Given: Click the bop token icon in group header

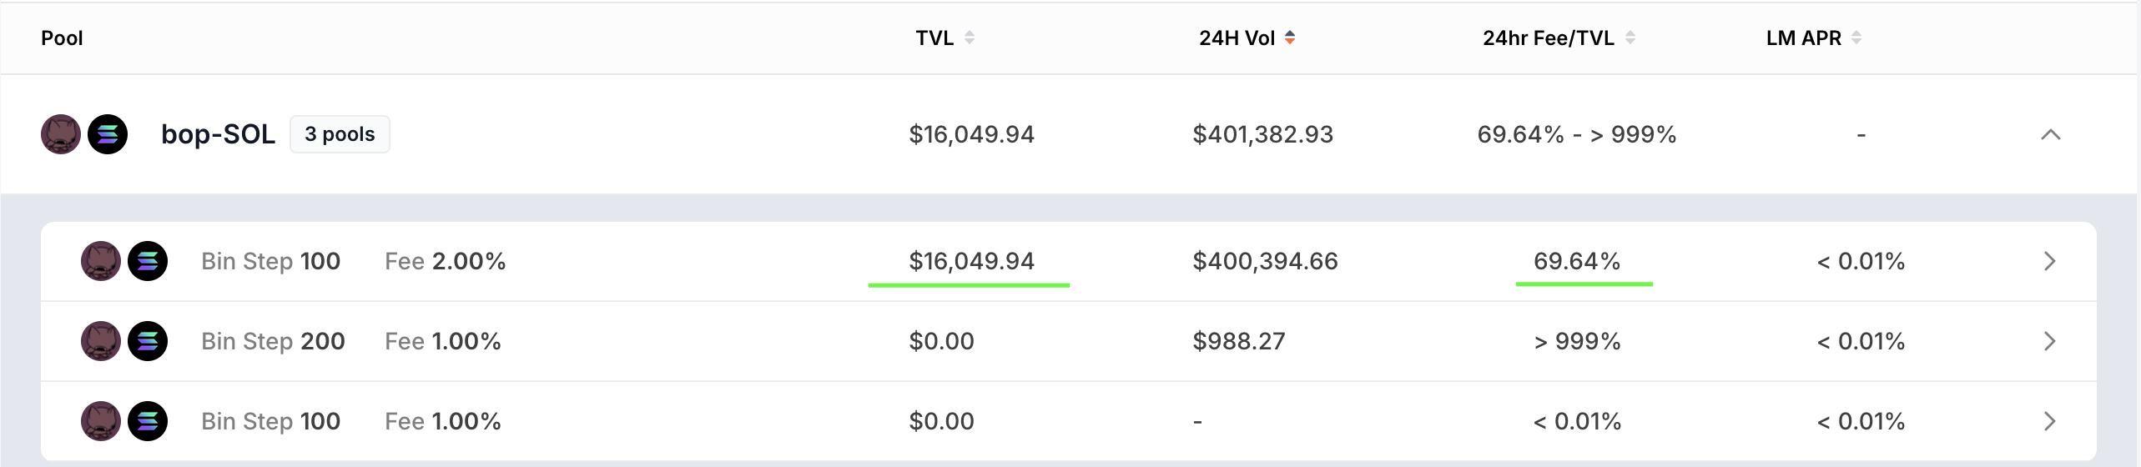Looking at the screenshot, I should 61,134.
